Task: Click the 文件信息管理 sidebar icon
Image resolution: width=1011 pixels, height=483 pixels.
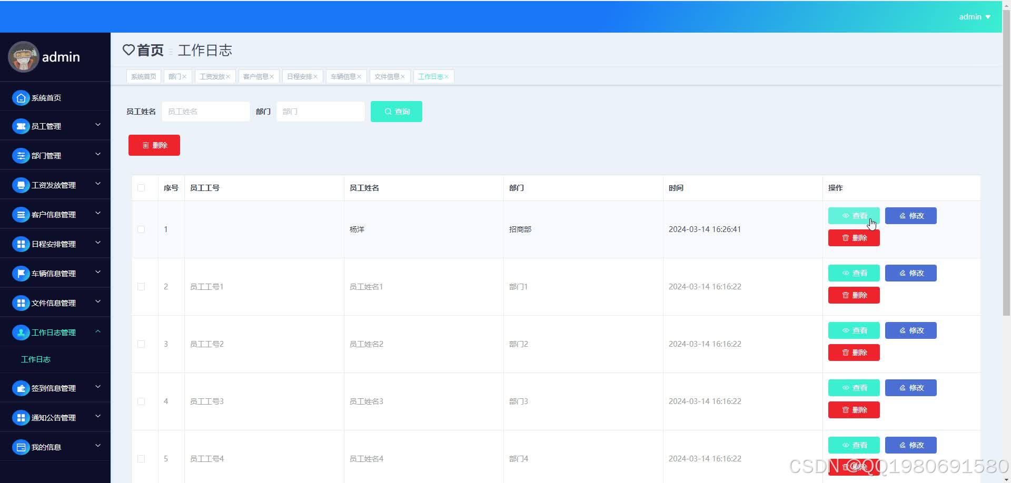Action: point(21,303)
